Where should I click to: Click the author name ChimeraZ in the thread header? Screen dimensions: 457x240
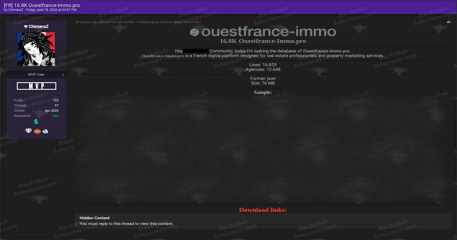pyautogui.click(x=16, y=10)
